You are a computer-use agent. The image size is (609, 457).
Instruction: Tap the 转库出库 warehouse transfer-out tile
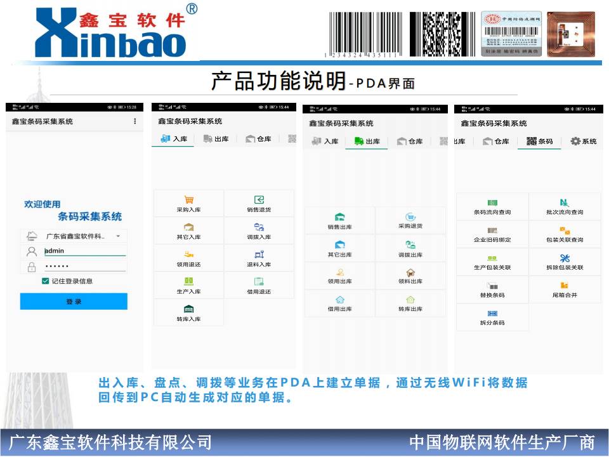tap(410, 303)
